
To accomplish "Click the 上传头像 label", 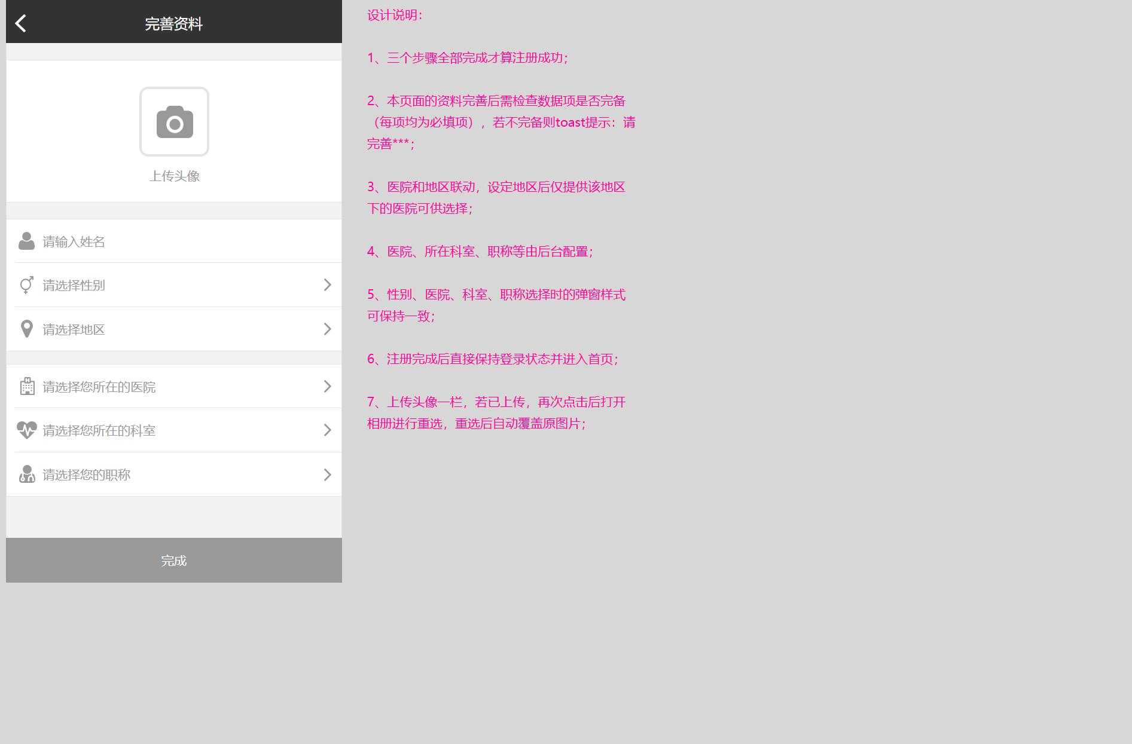I will (174, 176).
